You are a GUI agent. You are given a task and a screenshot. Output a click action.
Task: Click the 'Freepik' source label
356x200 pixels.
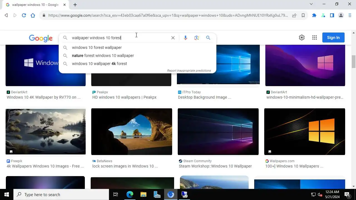coord(17,161)
